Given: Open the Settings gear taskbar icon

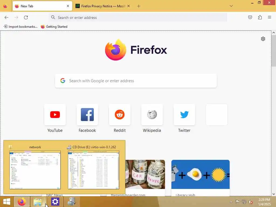Looking at the screenshot, I should click(55, 202).
